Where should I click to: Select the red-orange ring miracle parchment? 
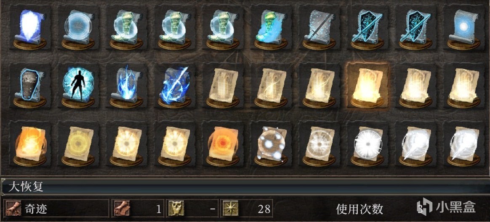pyautogui.click(x=223, y=144)
